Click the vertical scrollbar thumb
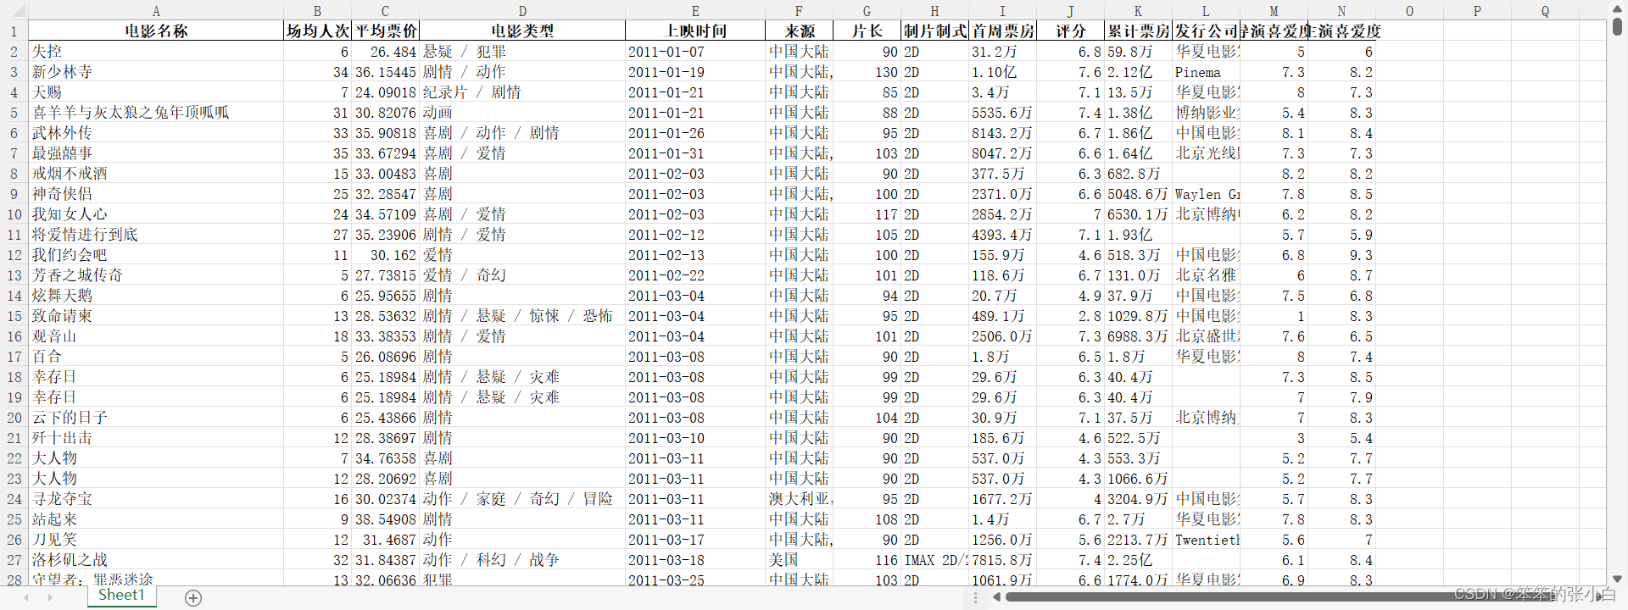 [1618, 26]
